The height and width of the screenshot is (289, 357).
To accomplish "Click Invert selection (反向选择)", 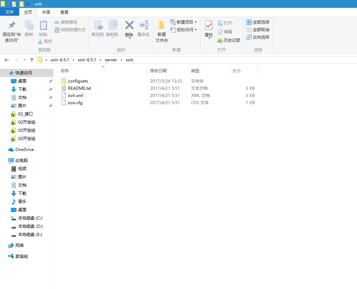I will [258, 37].
